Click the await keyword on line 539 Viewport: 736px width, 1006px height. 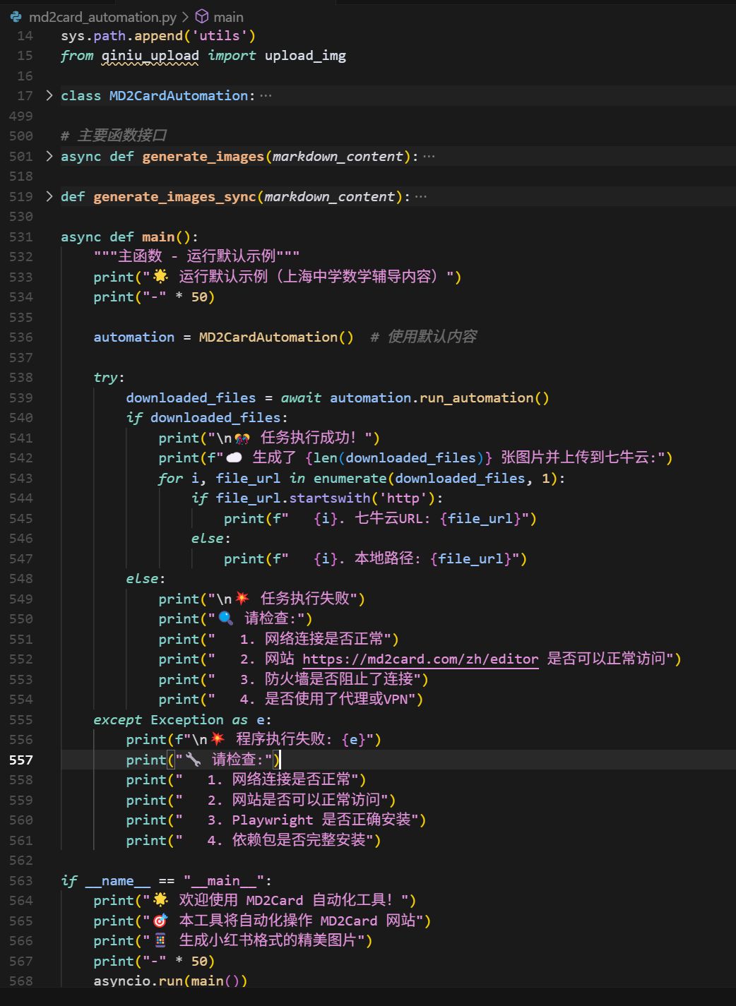coord(301,397)
